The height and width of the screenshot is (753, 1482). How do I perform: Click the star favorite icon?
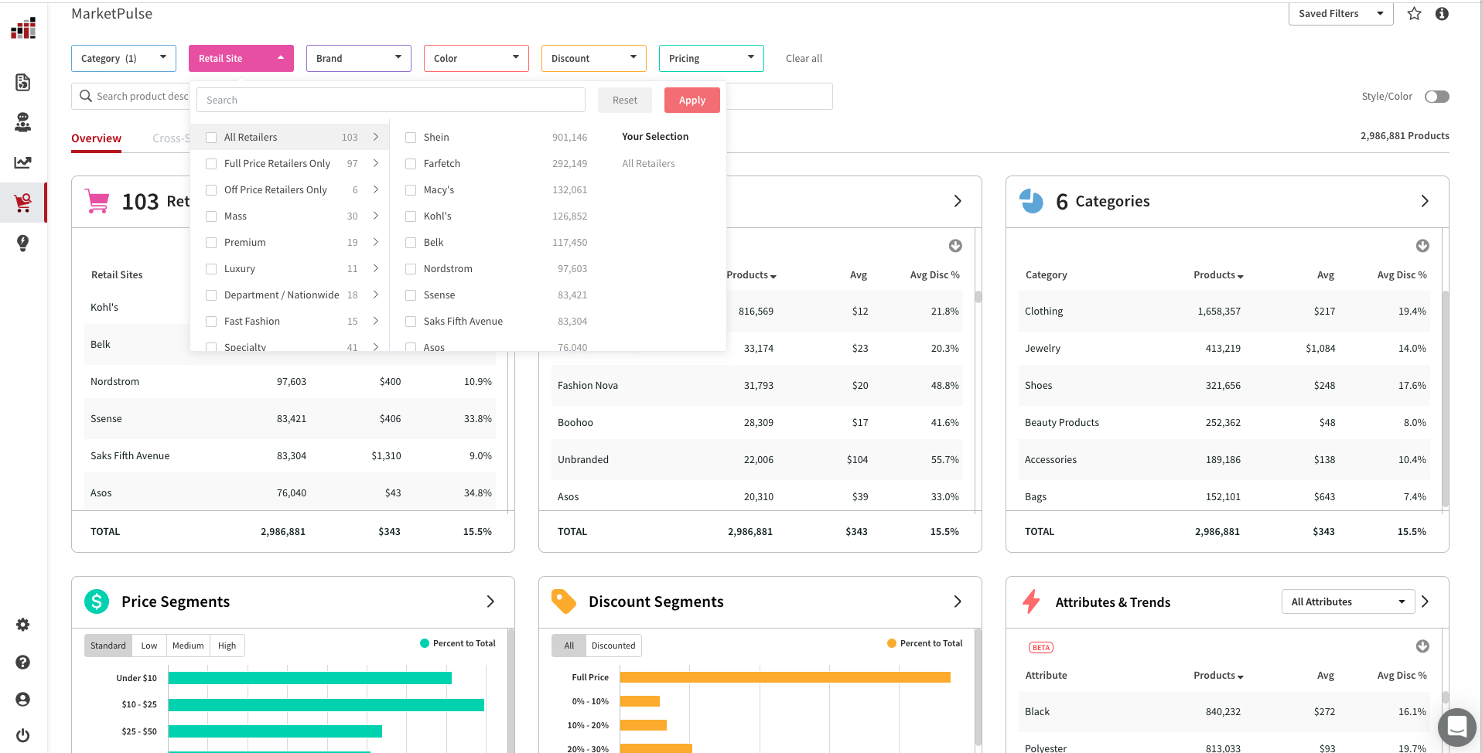tap(1414, 13)
